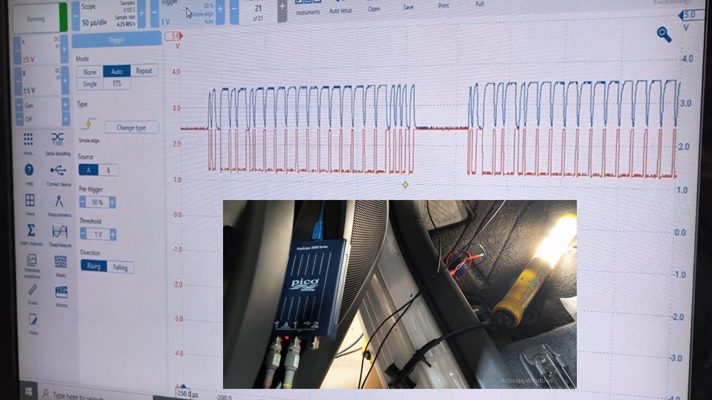Image resolution: width=712 pixels, height=400 pixels.
Task: Open the More tools grid
Action: [x=28, y=143]
